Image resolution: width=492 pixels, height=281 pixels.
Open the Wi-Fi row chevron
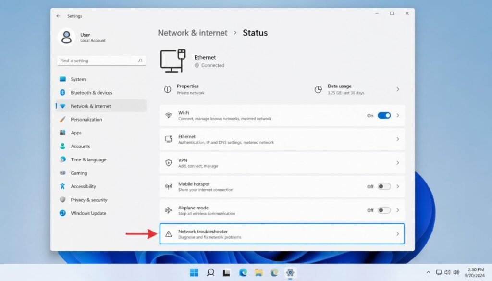point(397,115)
